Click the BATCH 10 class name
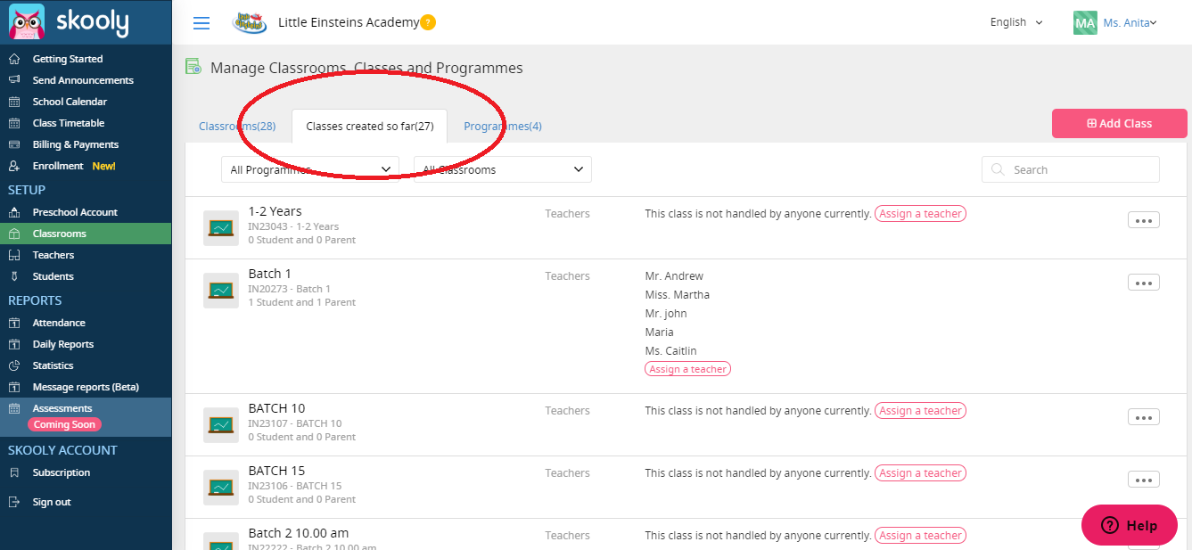 (x=276, y=408)
